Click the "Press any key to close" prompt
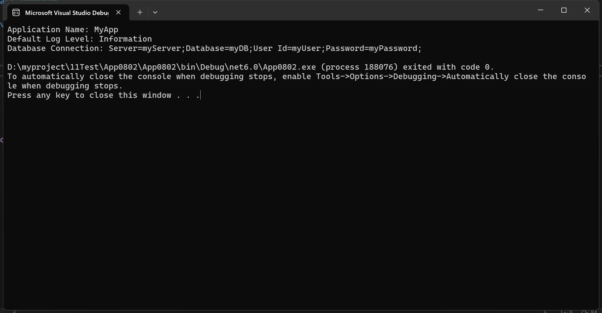This screenshot has width=602, height=313. pos(103,95)
